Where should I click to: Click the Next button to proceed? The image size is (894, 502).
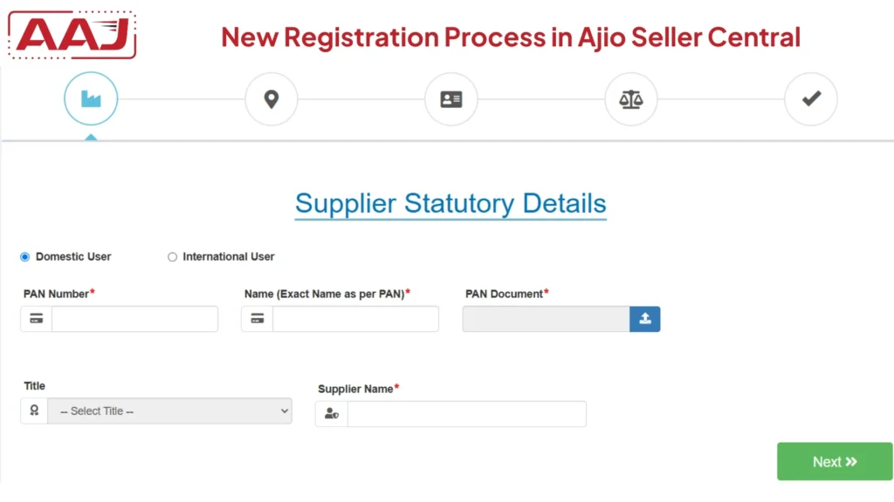834,461
